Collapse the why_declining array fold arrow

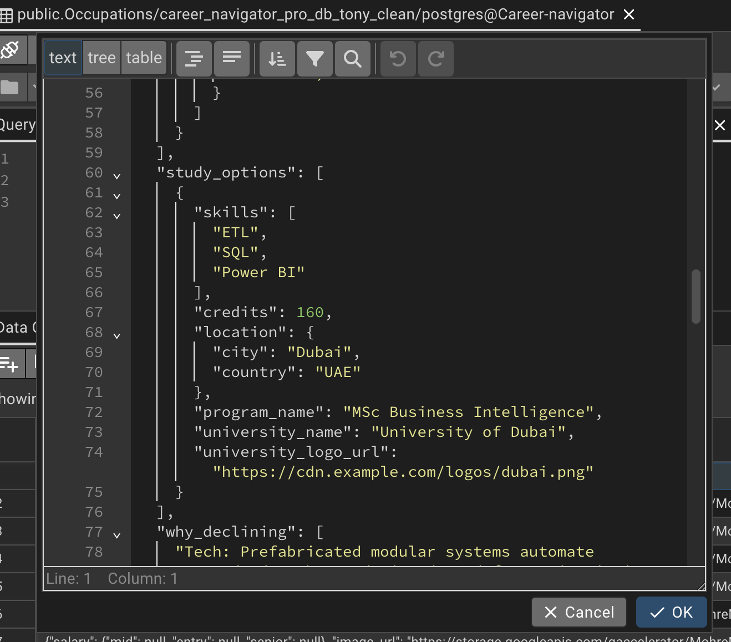click(117, 536)
